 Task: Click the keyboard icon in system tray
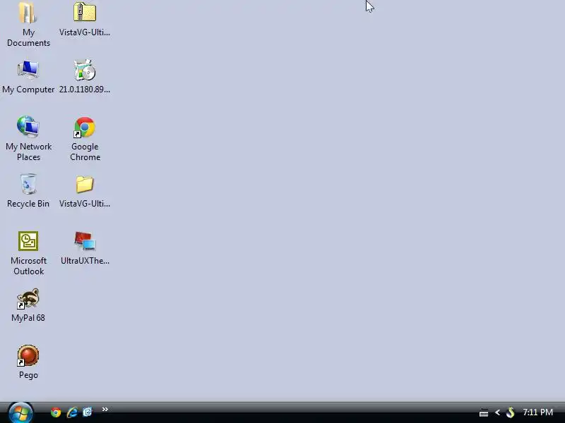coord(484,412)
